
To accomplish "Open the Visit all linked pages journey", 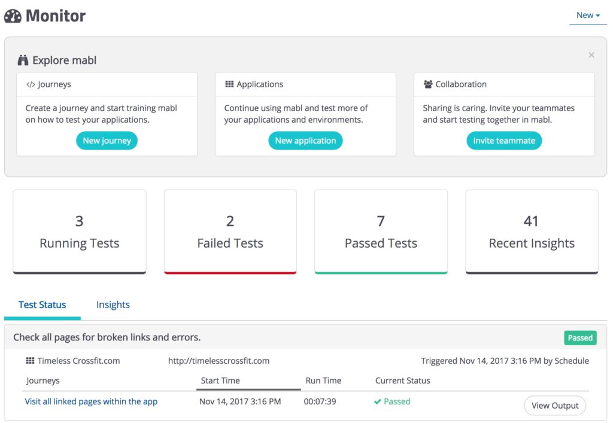I will [91, 401].
